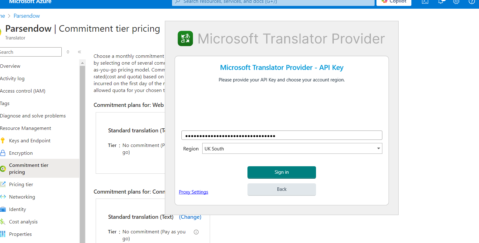Open Networking menu item

pos(22,197)
